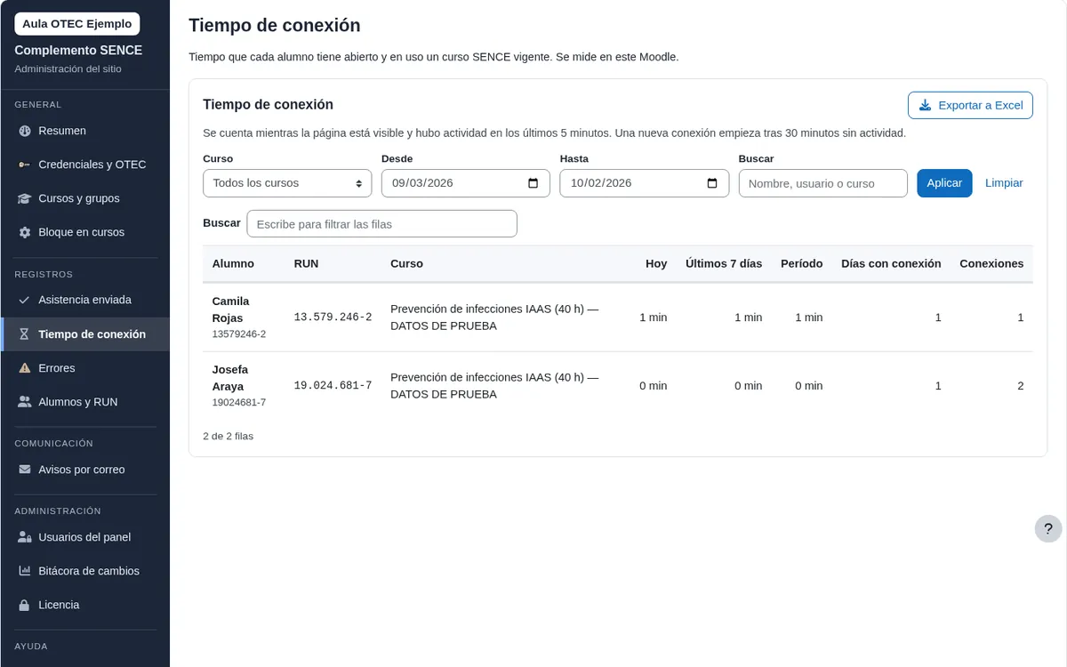Focus the Escribe para filtrar las filas box
Screen dimensions: 1067x667
pos(381,224)
